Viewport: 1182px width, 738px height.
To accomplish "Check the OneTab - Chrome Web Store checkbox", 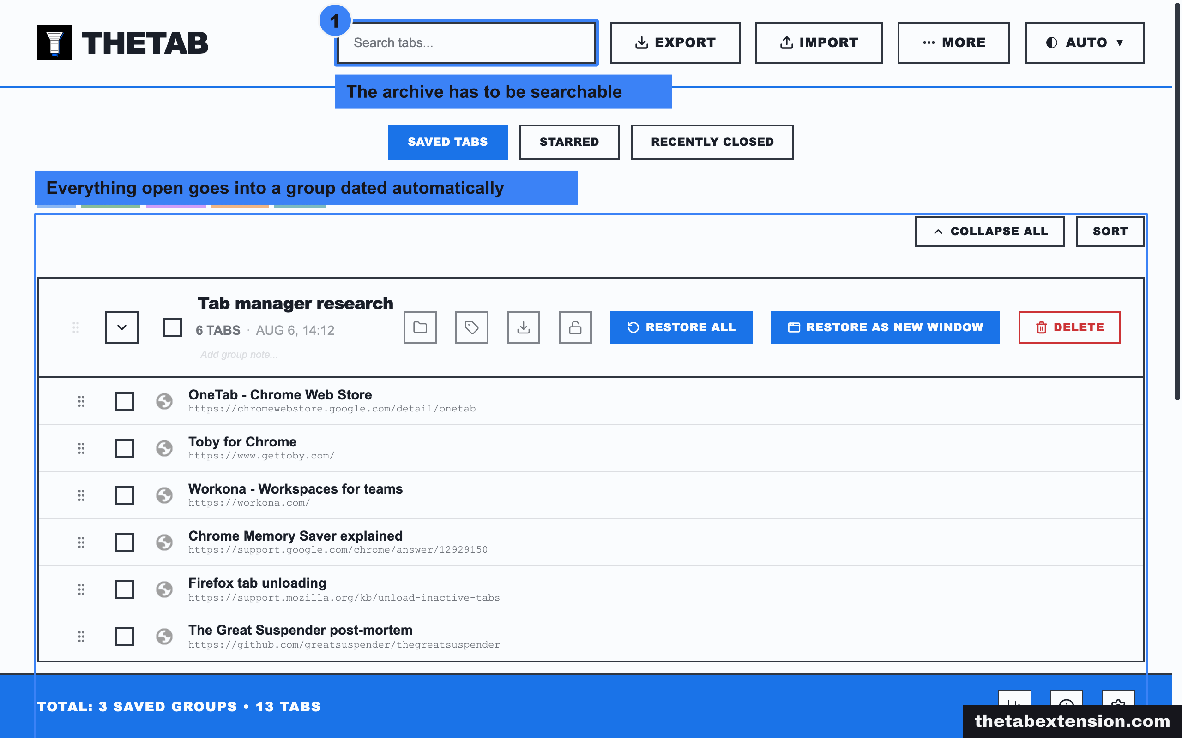I will click(x=125, y=401).
